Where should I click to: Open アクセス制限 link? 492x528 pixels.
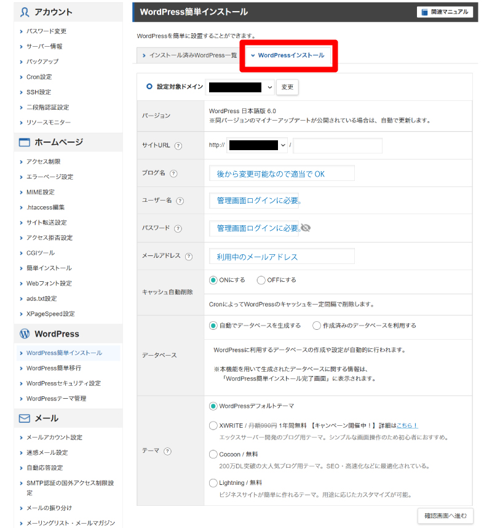tap(44, 161)
